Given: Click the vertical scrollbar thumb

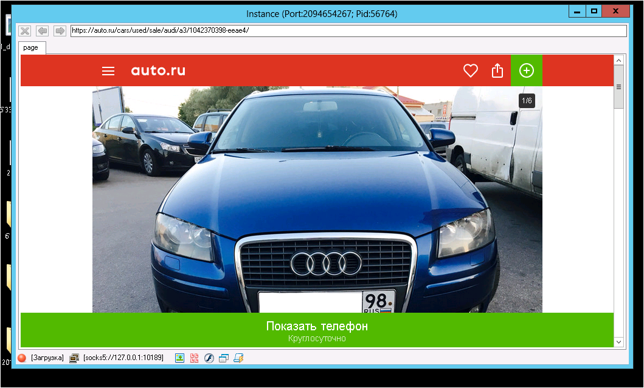Looking at the screenshot, I should [618, 87].
